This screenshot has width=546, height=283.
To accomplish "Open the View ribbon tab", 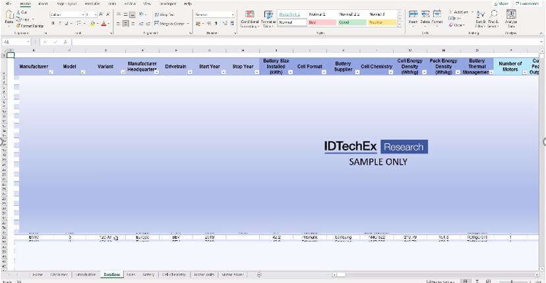I will (147, 3).
